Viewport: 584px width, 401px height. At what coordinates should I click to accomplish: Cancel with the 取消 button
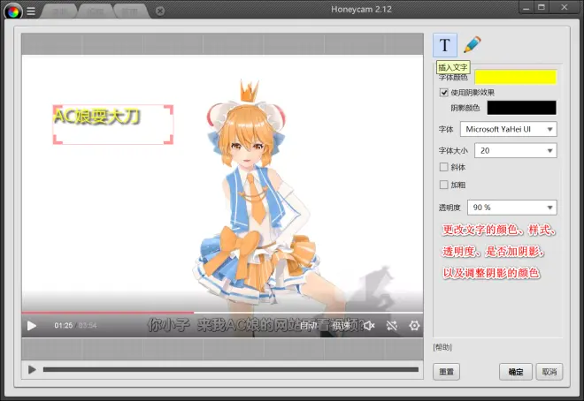coord(549,372)
